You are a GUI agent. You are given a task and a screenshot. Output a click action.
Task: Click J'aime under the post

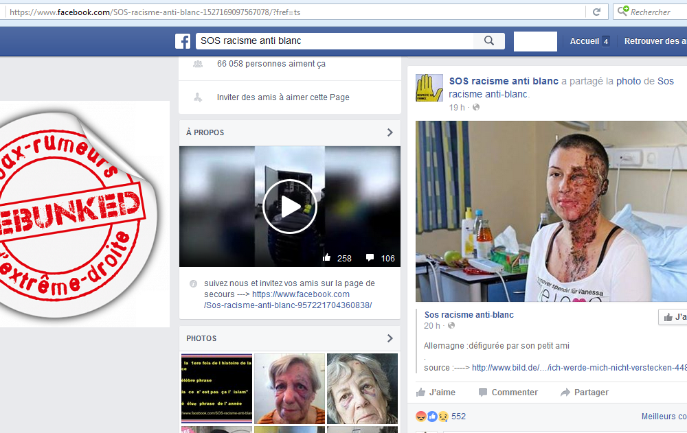pos(436,393)
